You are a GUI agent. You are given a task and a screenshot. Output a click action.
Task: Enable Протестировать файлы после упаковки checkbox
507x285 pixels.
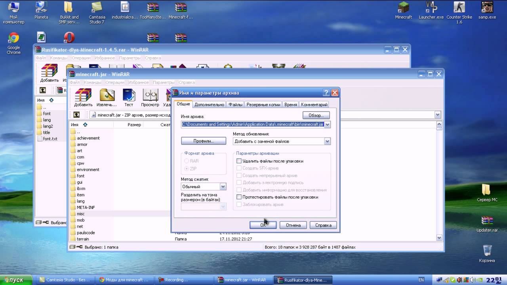(239, 197)
